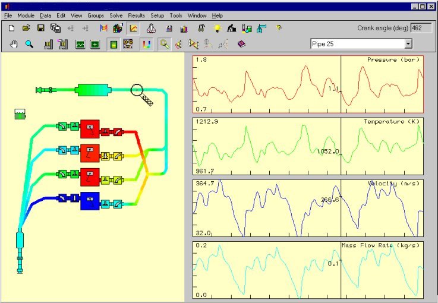438x303 pixels.
Task: Click the Open folder icon
Action: pyautogui.click(x=26, y=28)
